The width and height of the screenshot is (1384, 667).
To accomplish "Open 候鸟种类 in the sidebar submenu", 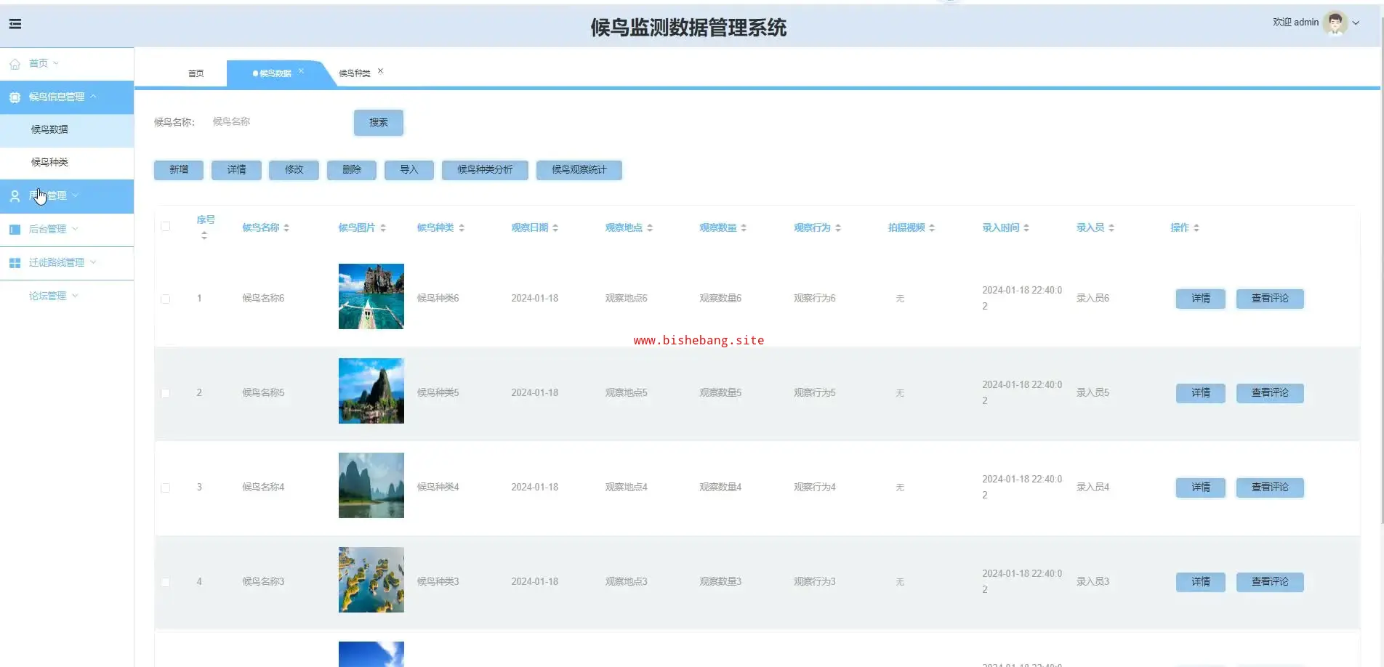I will [49, 162].
